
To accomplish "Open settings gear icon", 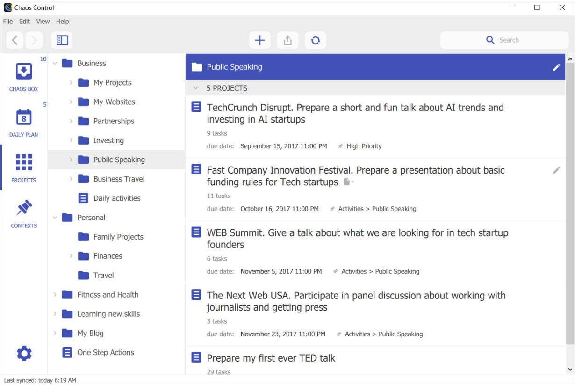I will [x=24, y=353].
